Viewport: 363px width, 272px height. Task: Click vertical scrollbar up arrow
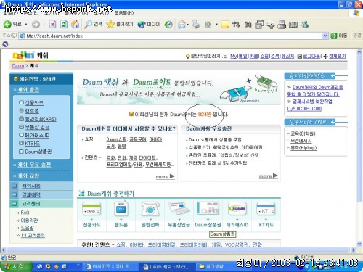(359, 52)
